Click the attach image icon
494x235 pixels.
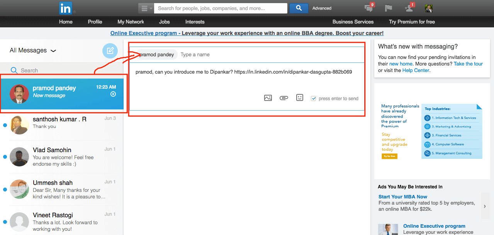click(268, 98)
